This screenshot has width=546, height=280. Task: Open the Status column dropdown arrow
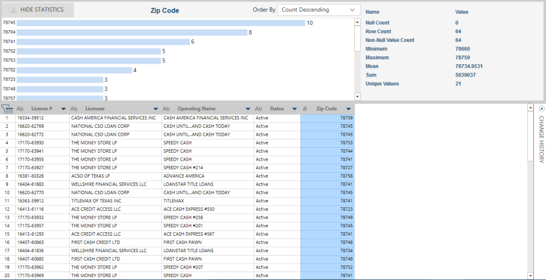[x=294, y=109]
